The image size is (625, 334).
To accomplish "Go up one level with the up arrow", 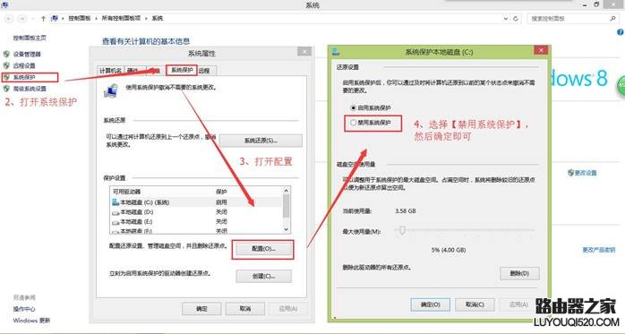I will pos(43,18).
